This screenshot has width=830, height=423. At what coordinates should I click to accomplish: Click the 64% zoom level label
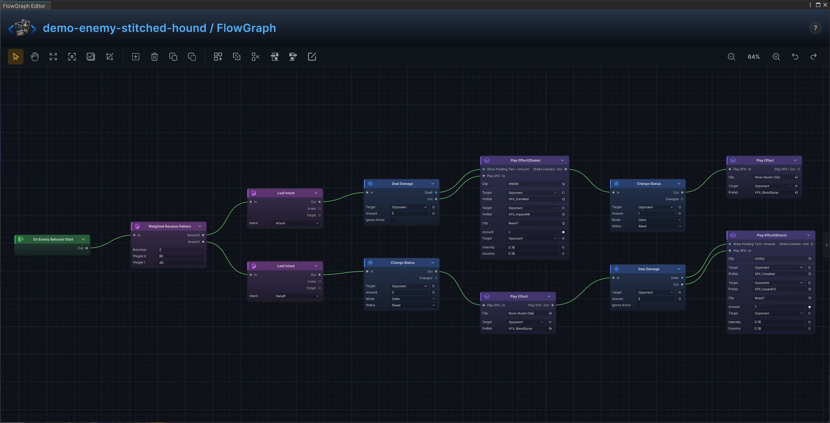coord(754,57)
